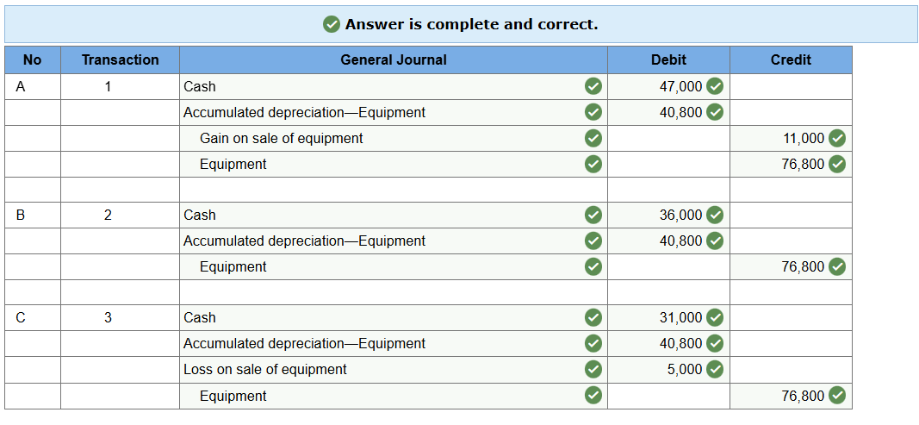Click the green check beside 47,000 debit
Viewport: 919px width, 425px height.
click(x=714, y=86)
